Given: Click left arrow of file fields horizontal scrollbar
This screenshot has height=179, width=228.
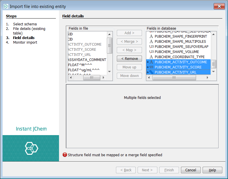Looking at the screenshot, I should (x=70, y=78).
